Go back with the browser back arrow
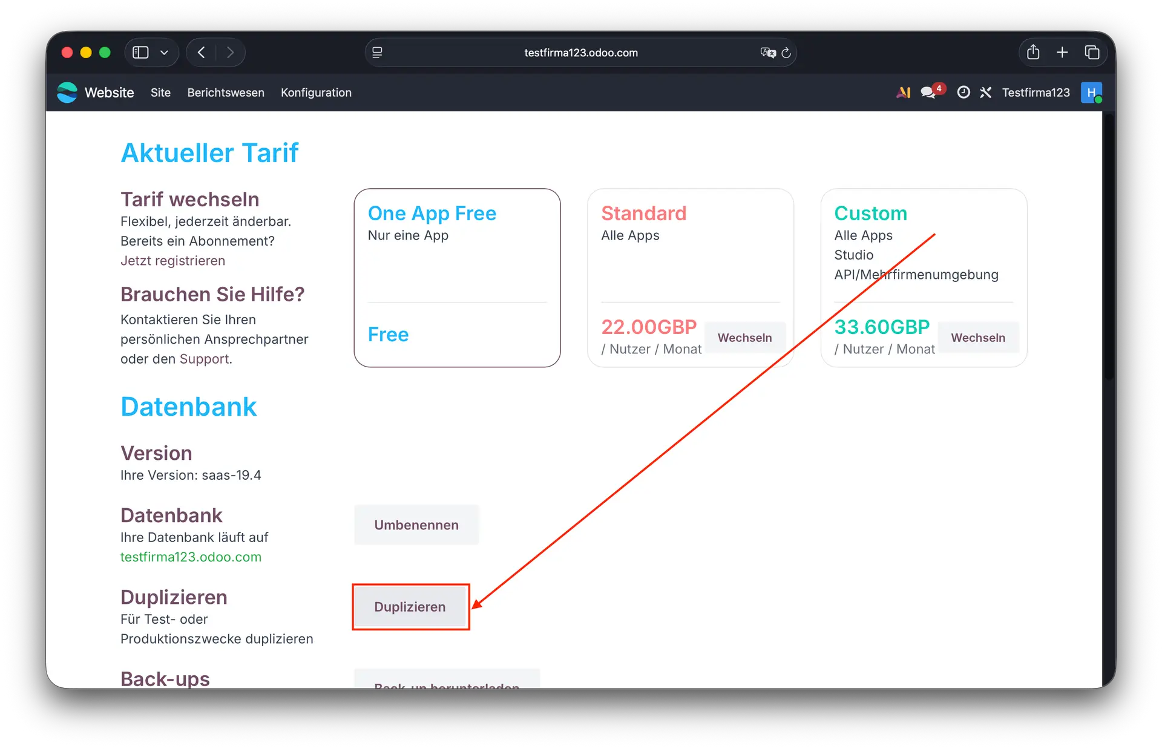 coord(202,53)
